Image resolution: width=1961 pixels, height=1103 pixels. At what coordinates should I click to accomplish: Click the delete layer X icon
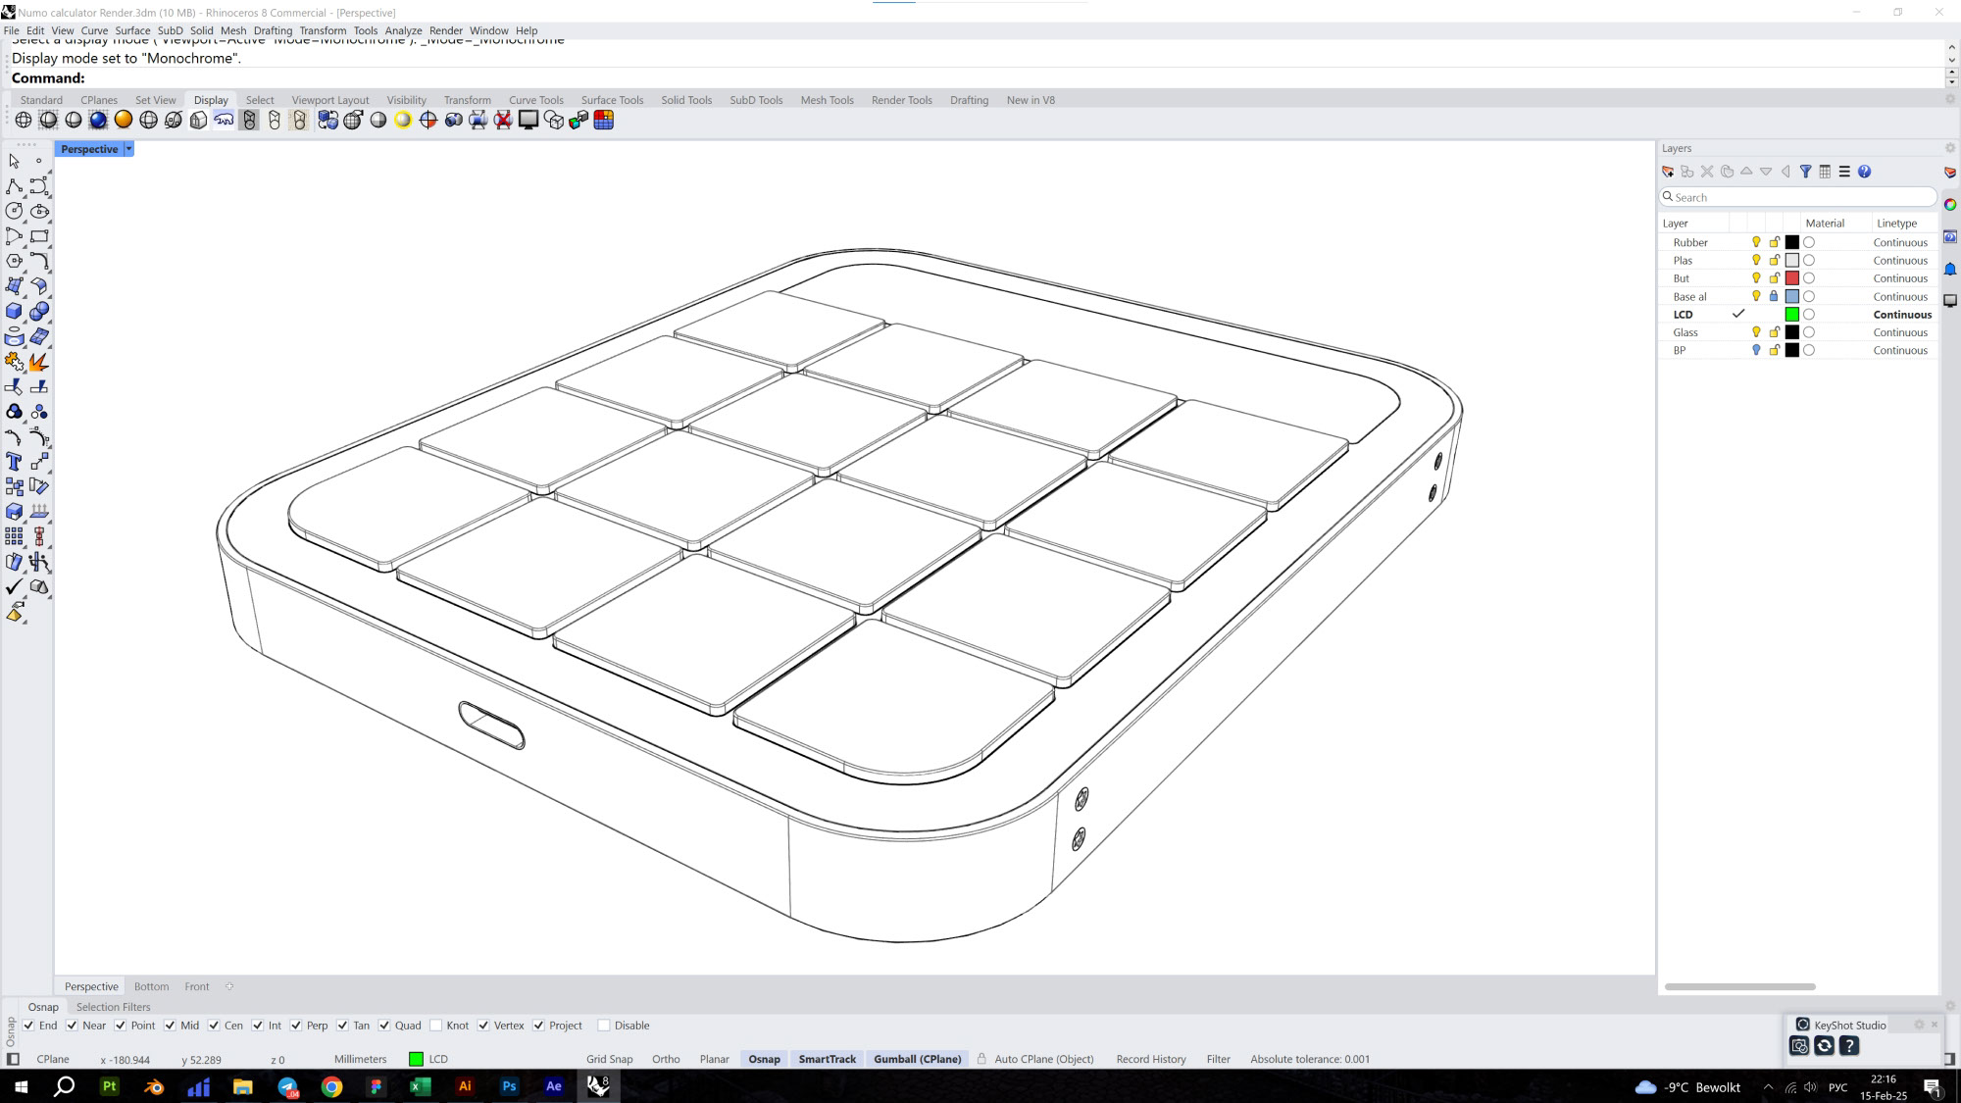[1707, 172]
